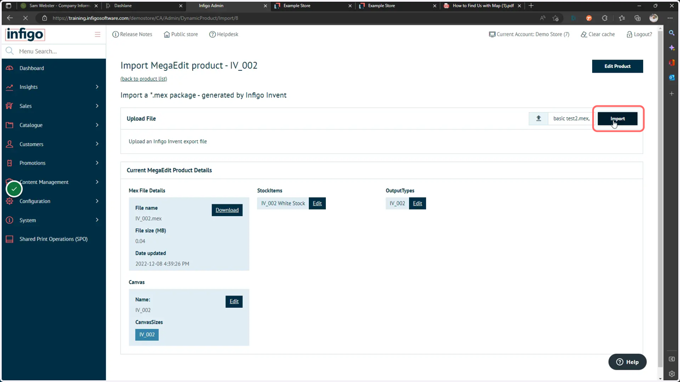Click the browser Read Aloud icon
The height and width of the screenshot is (382, 680).
coord(542,18)
